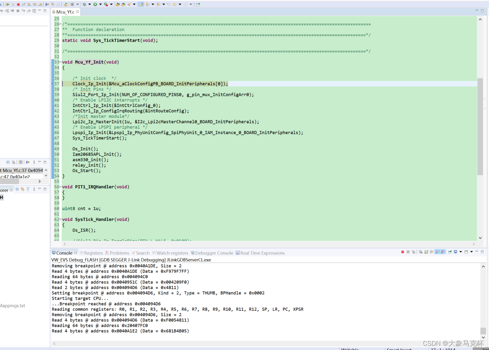The height and width of the screenshot is (350, 489).
Task: Switch to the Debugger Console tab
Action: coord(212,253)
